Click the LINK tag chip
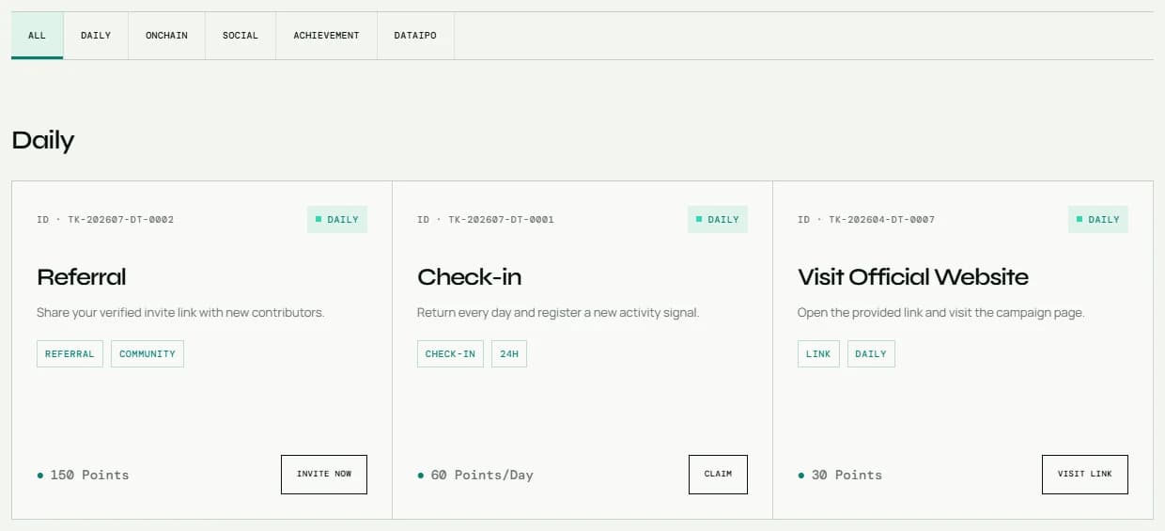 click(x=818, y=354)
